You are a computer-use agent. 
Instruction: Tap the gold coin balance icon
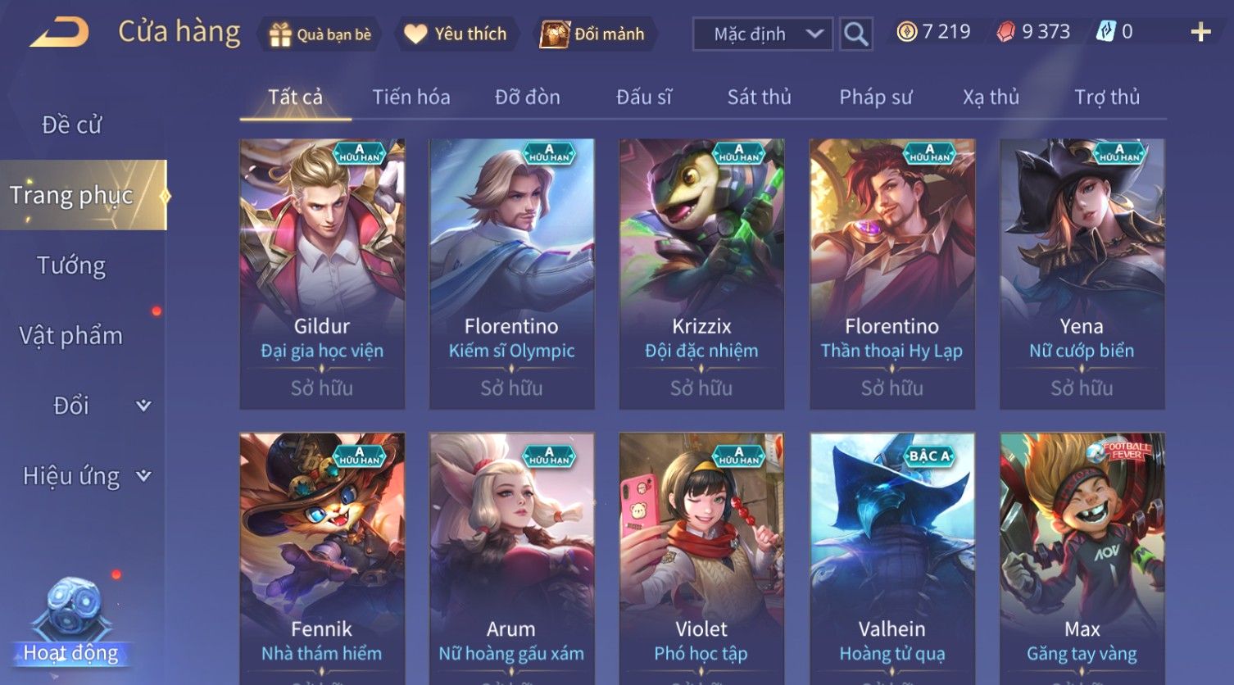coord(906,32)
